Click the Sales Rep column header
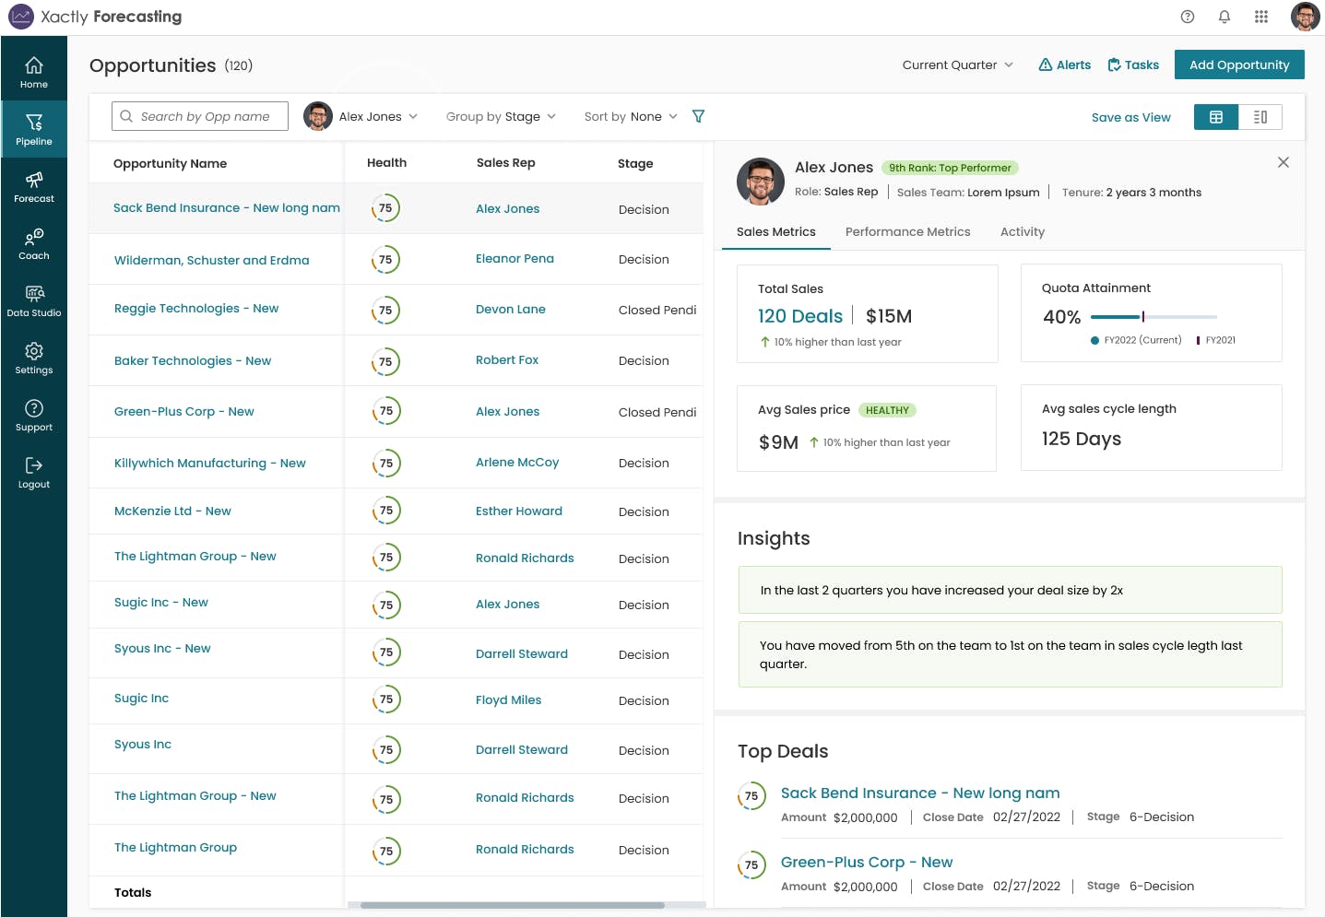This screenshot has height=917, width=1325. 505,162
